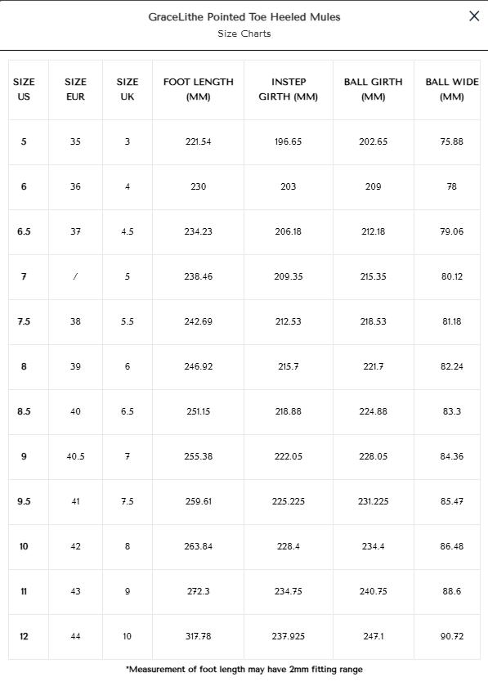This screenshot has height=686, width=488.
Task: Click the foot length measurement footnote
Action: pos(244,670)
